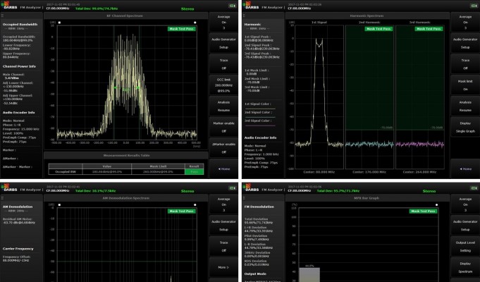Select white square marker above AM Demodulation graph
Viewport: 480px width, 282px height.
59,205
